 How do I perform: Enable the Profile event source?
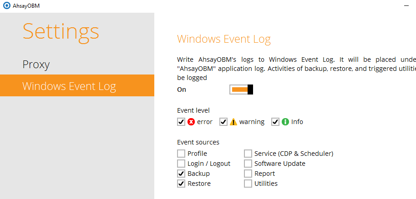click(x=181, y=154)
